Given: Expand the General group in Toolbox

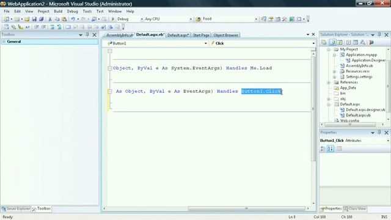Looking at the screenshot, I should coord(4,42).
